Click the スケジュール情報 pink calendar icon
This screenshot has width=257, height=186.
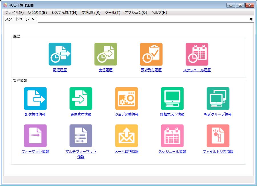[172, 136]
